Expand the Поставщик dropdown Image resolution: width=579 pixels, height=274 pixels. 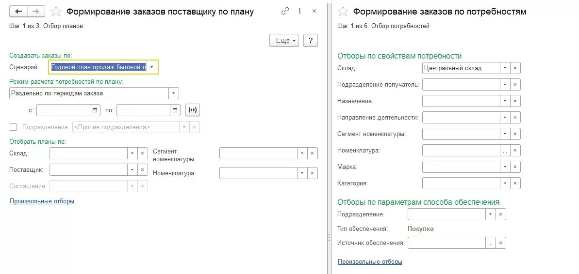[132, 170]
